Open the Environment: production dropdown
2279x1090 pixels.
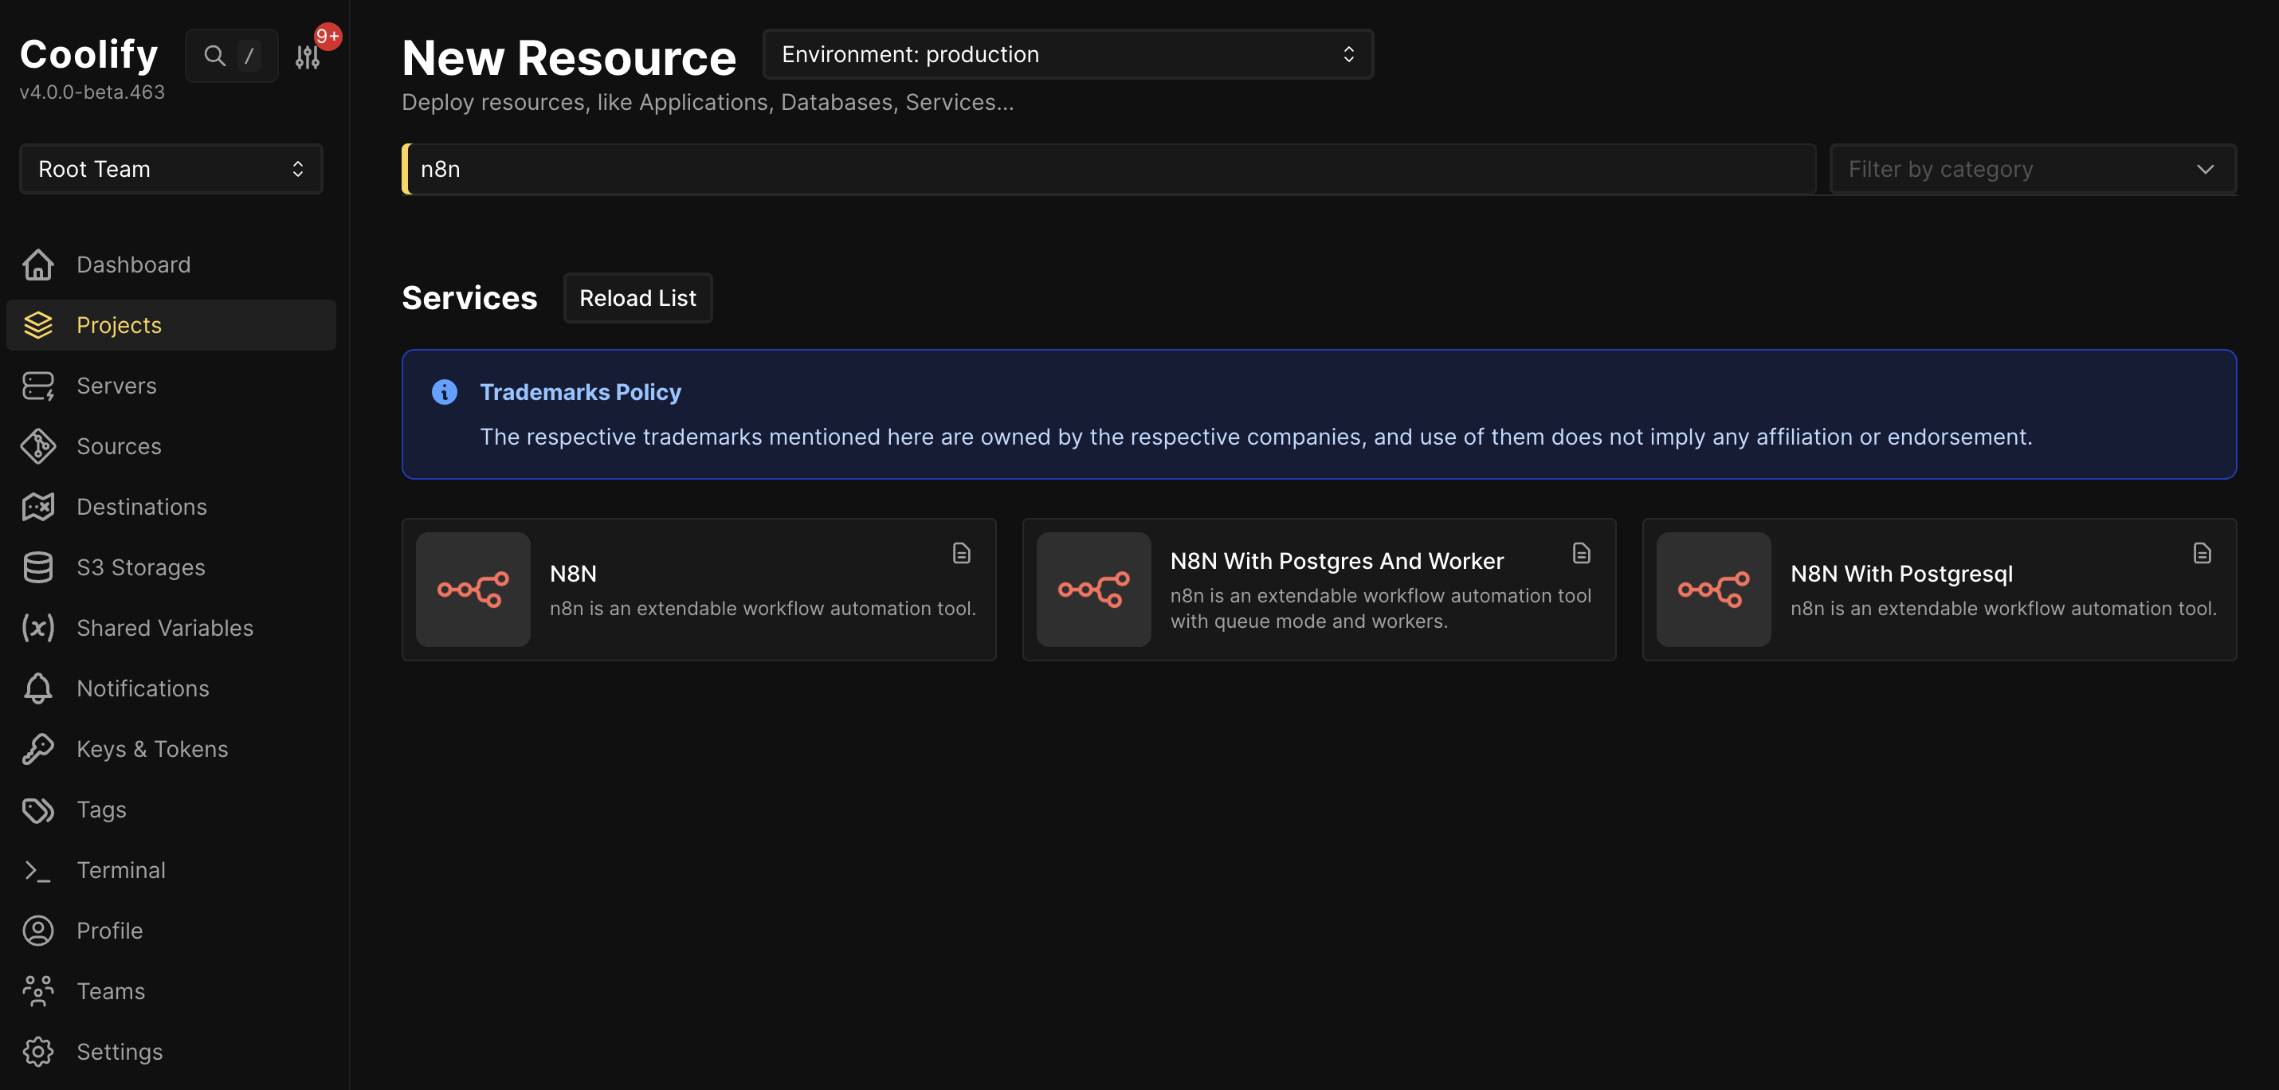coord(1067,55)
